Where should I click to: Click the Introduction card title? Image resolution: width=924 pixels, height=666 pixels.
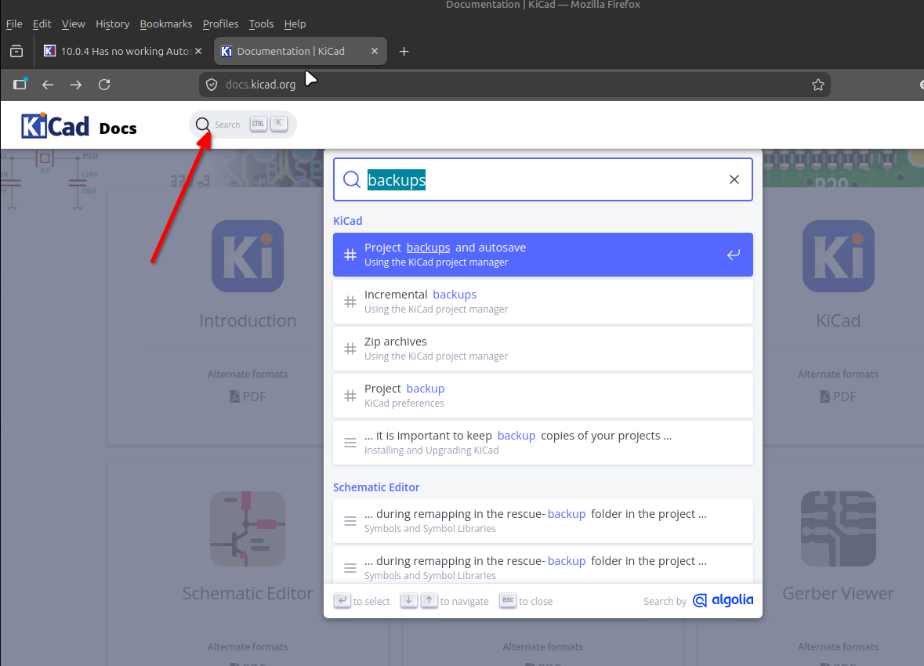[x=248, y=320]
